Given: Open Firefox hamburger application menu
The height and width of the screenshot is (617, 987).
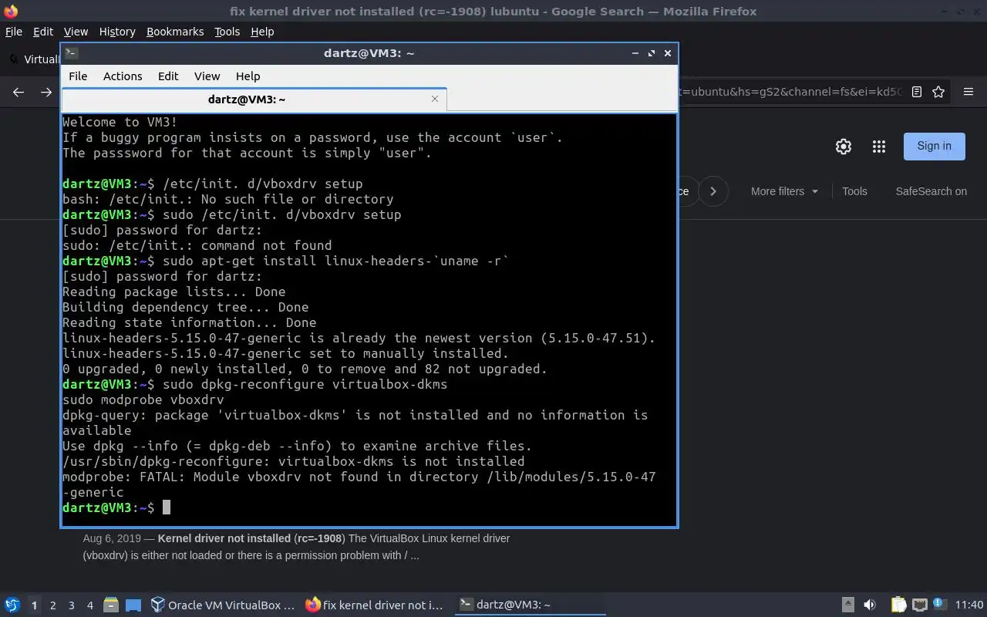Looking at the screenshot, I should point(968,92).
